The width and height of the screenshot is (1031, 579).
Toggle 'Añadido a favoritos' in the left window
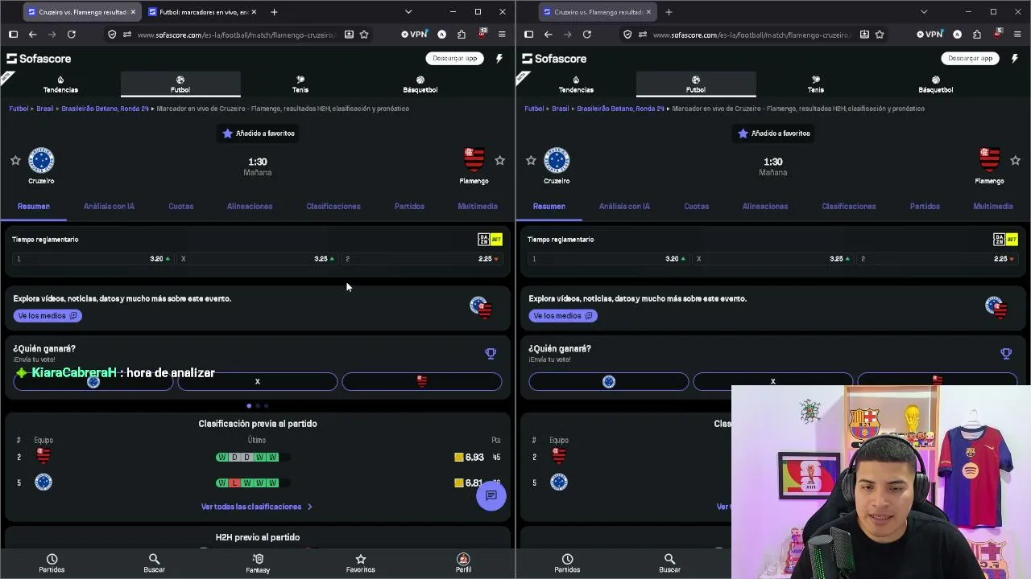(x=259, y=133)
